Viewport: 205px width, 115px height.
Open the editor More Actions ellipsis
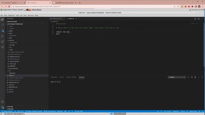(202, 19)
